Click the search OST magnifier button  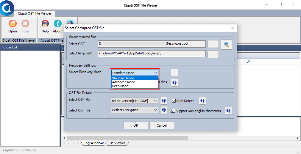(x=227, y=45)
